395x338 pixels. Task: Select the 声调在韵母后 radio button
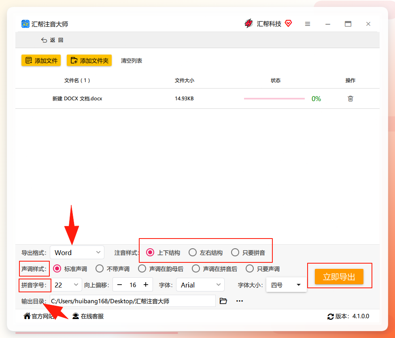point(142,269)
